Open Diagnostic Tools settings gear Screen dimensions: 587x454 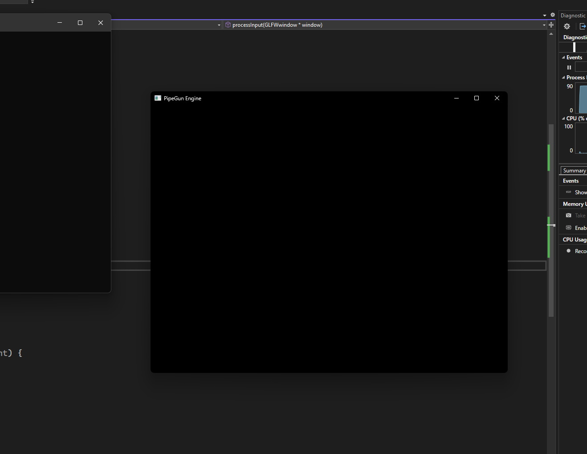pos(567,26)
